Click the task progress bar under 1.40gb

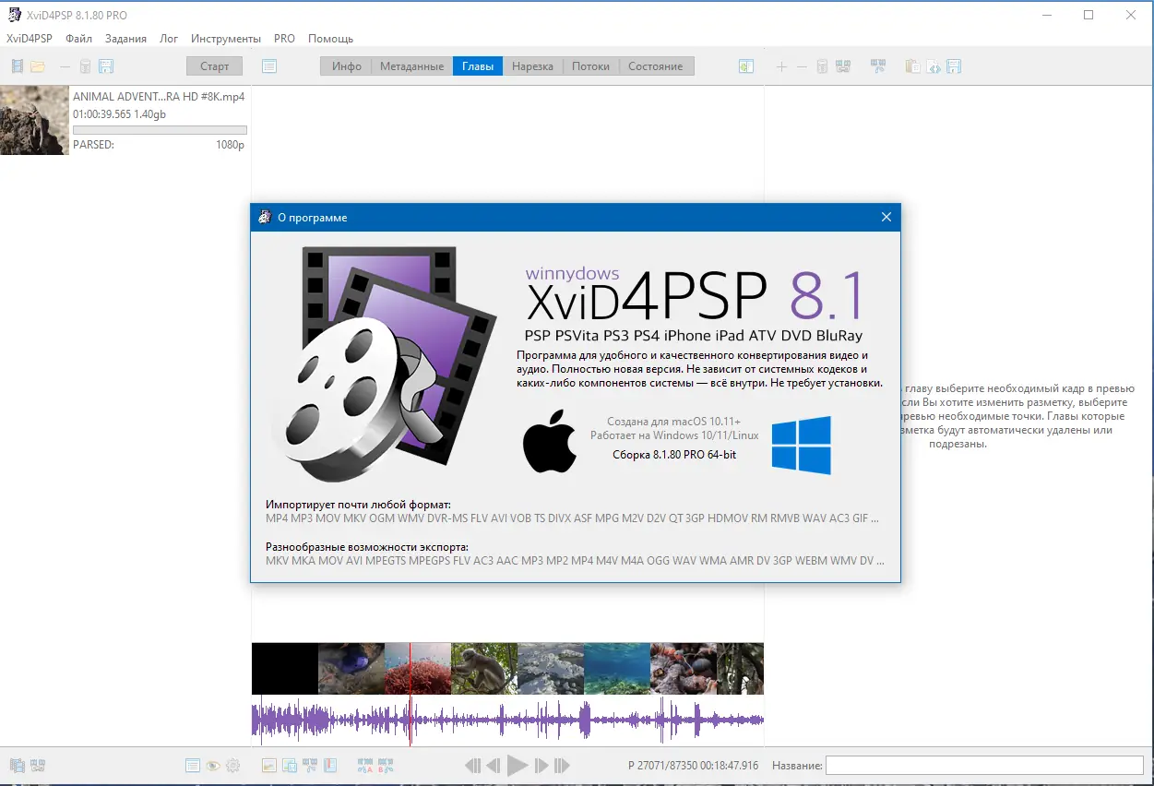160,130
